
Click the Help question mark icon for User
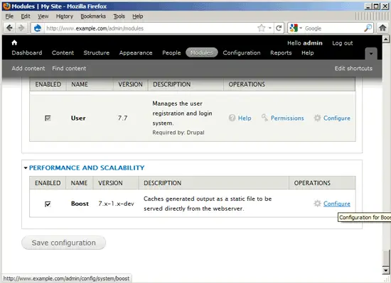[x=232, y=118]
